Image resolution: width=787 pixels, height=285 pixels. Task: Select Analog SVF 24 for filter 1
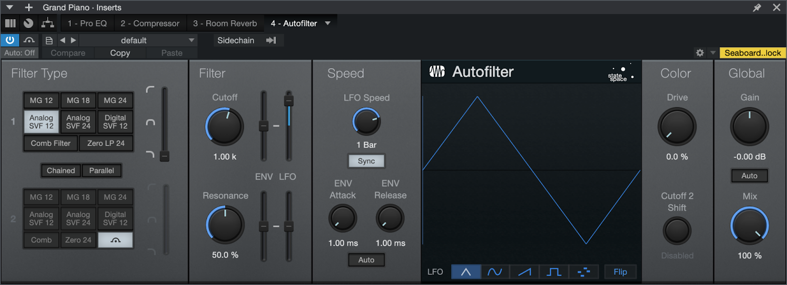(78, 122)
